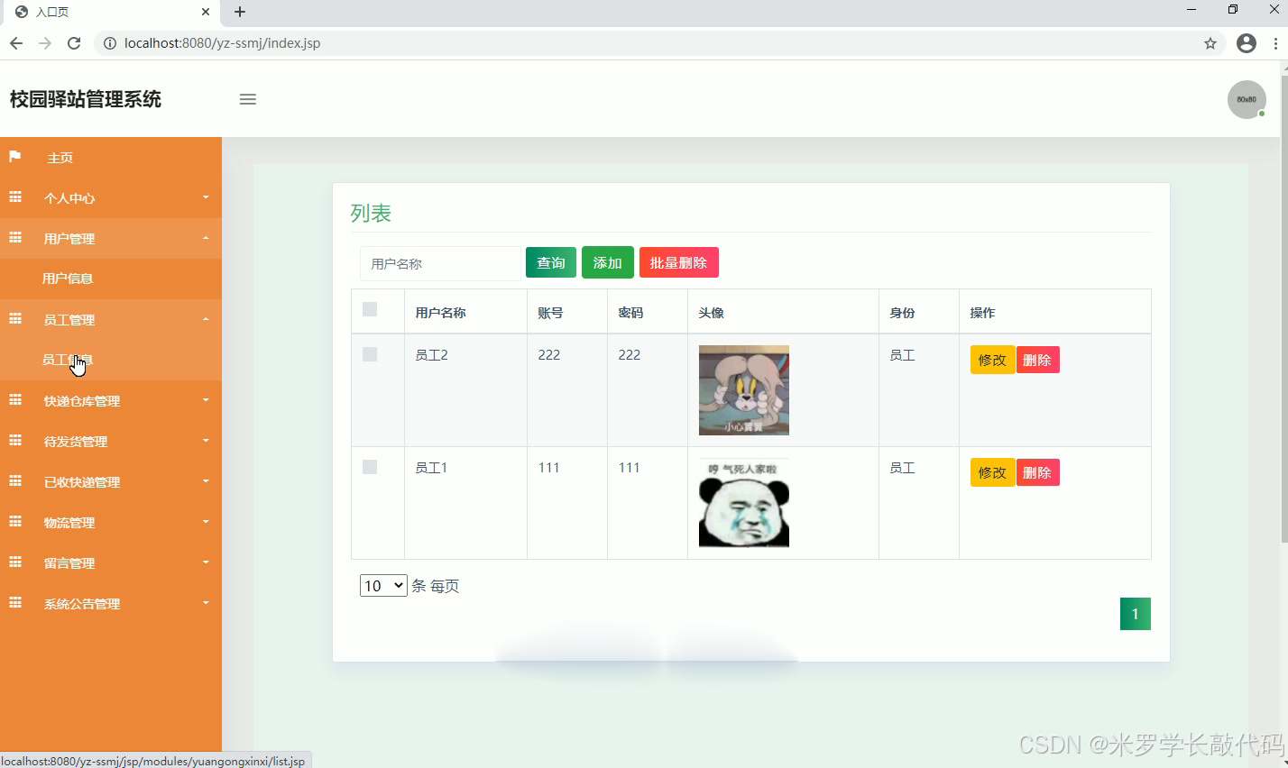Click the 用户名称 search input field
Image resolution: width=1288 pixels, height=768 pixels.
pyautogui.click(x=440, y=263)
